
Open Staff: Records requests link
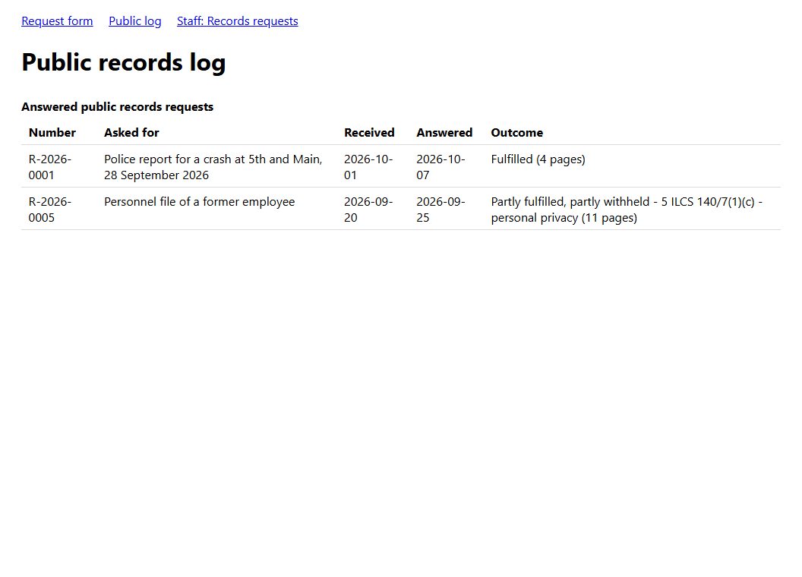237,21
